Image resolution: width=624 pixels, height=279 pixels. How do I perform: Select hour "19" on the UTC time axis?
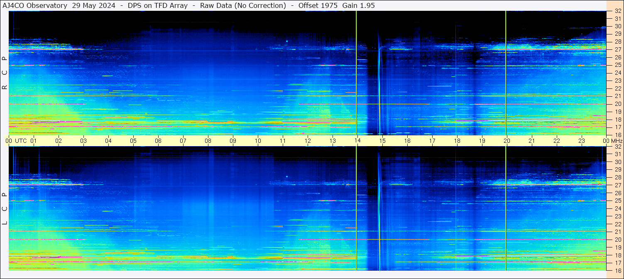pos(482,141)
